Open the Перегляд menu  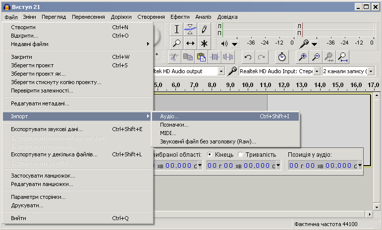point(54,17)
